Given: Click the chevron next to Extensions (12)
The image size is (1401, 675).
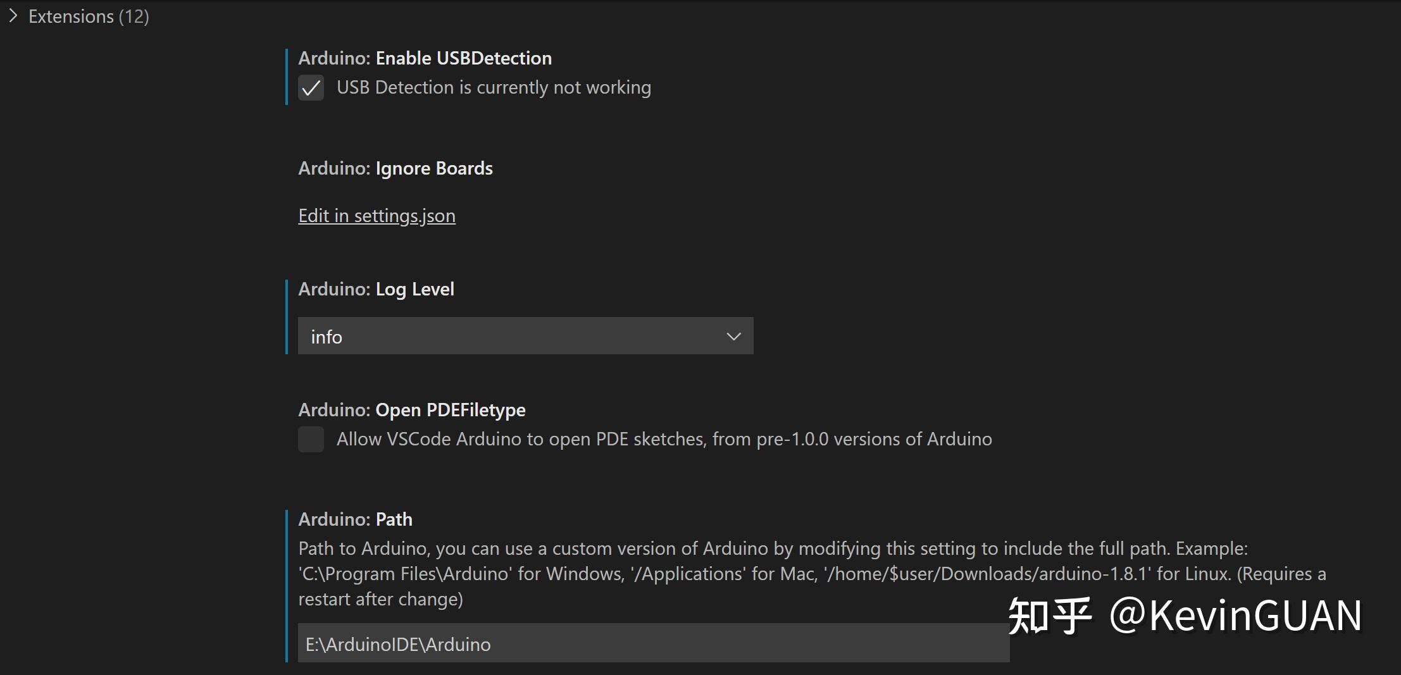Looking at the screenshot, I should [x=13, y=16].
